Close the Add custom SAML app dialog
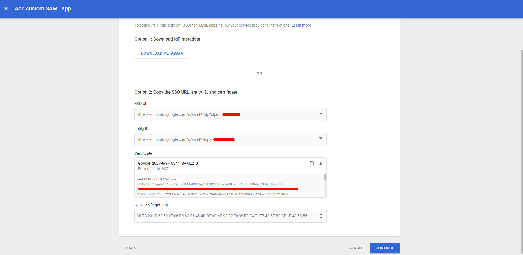The height and width of the screenshot is (255, 523). [6, 8]
